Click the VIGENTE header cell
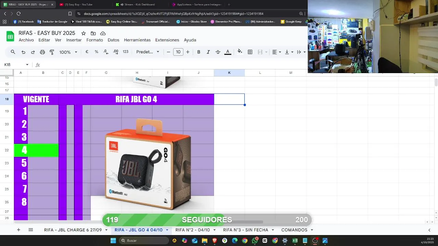 pyautogui.click(x=36, y=99)
